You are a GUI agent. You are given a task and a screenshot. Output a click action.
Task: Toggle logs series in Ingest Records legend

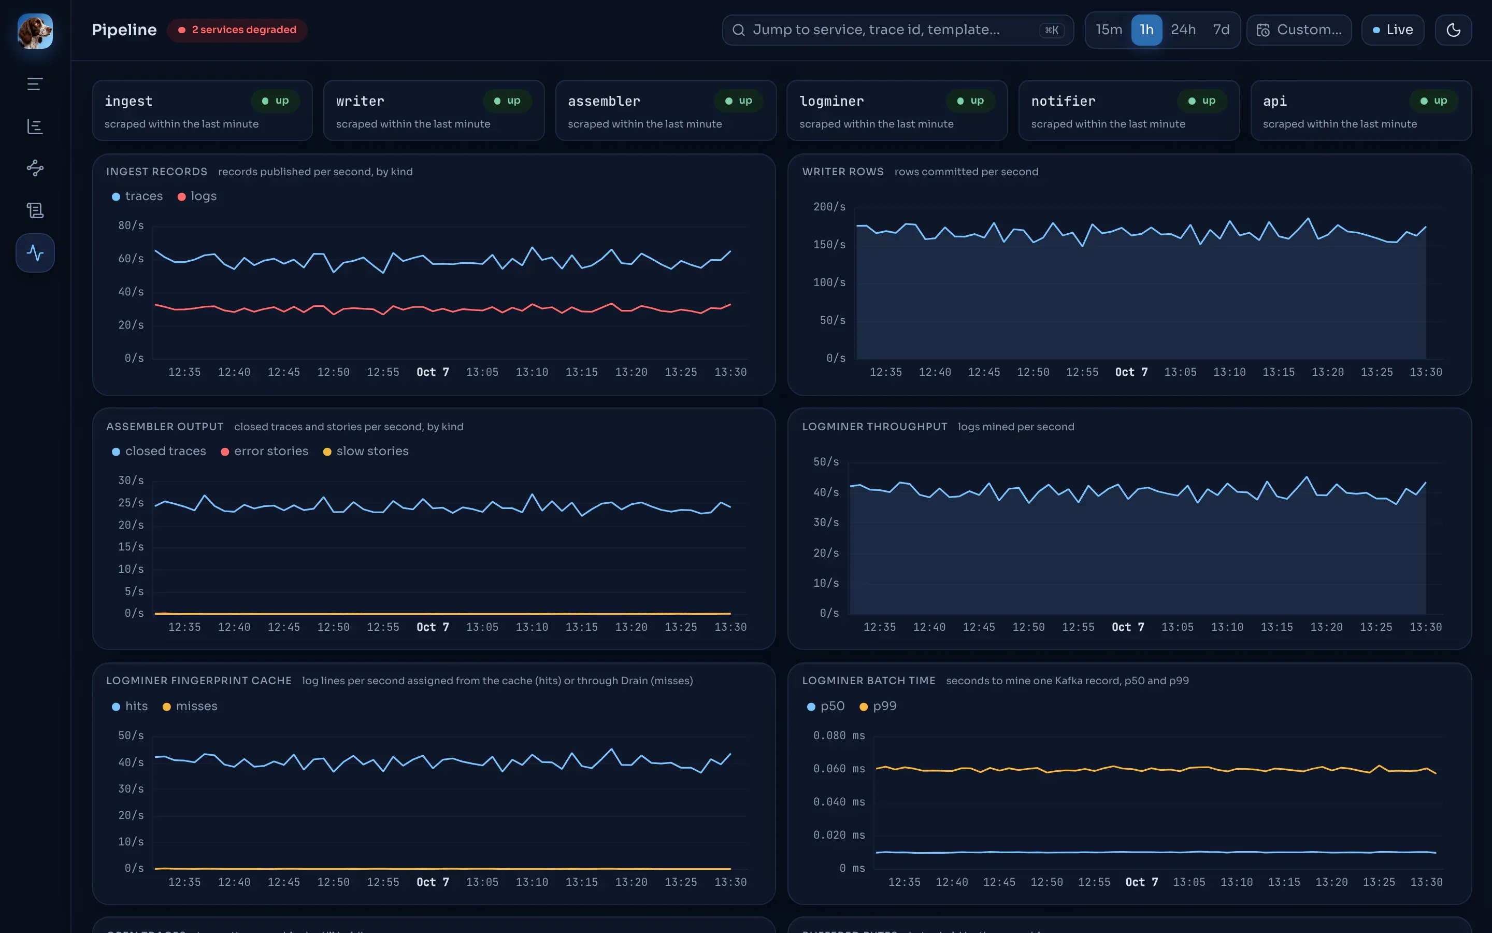pos(197,196)
